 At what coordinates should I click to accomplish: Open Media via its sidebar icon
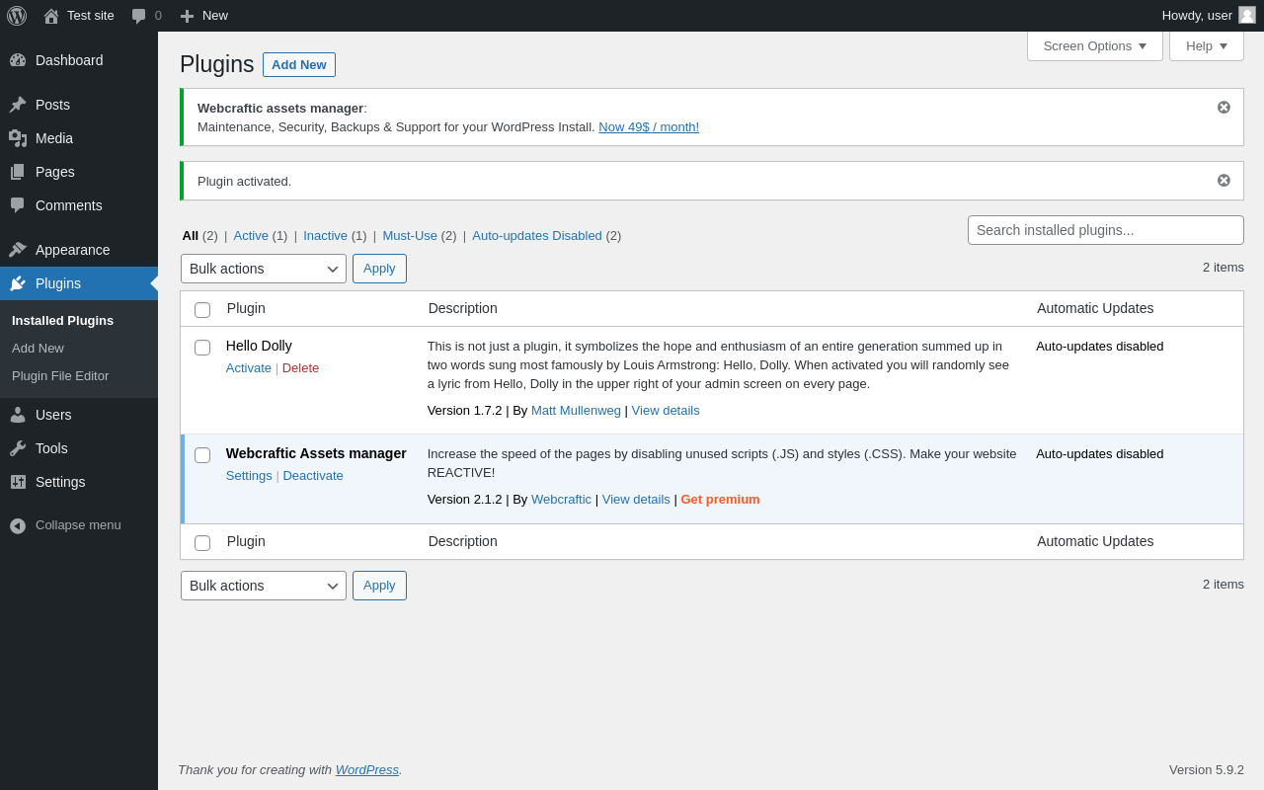point(18,138)
